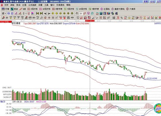The image size is (161, 116).
Task: Toggle the crosshair cursor tool
Action: 81,14
